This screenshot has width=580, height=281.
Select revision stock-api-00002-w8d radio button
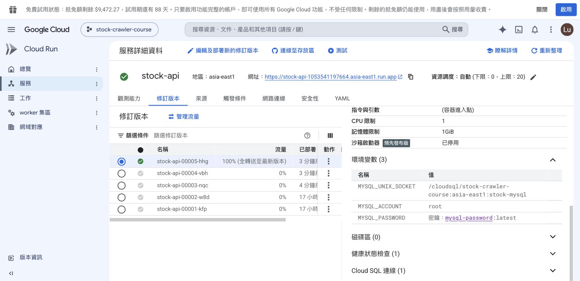click(121, 197)
